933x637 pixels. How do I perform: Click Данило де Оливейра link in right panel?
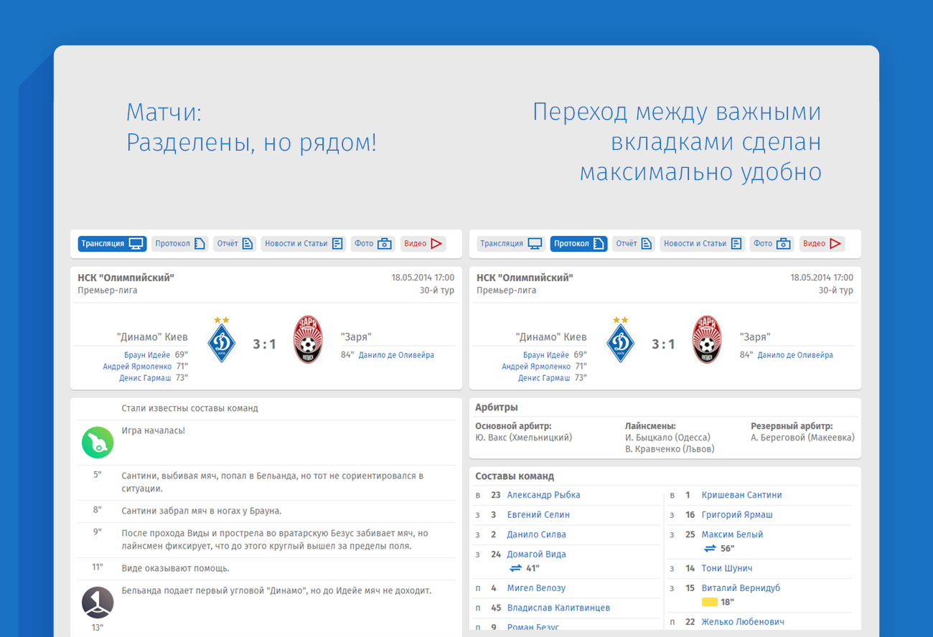click(794, 355)
